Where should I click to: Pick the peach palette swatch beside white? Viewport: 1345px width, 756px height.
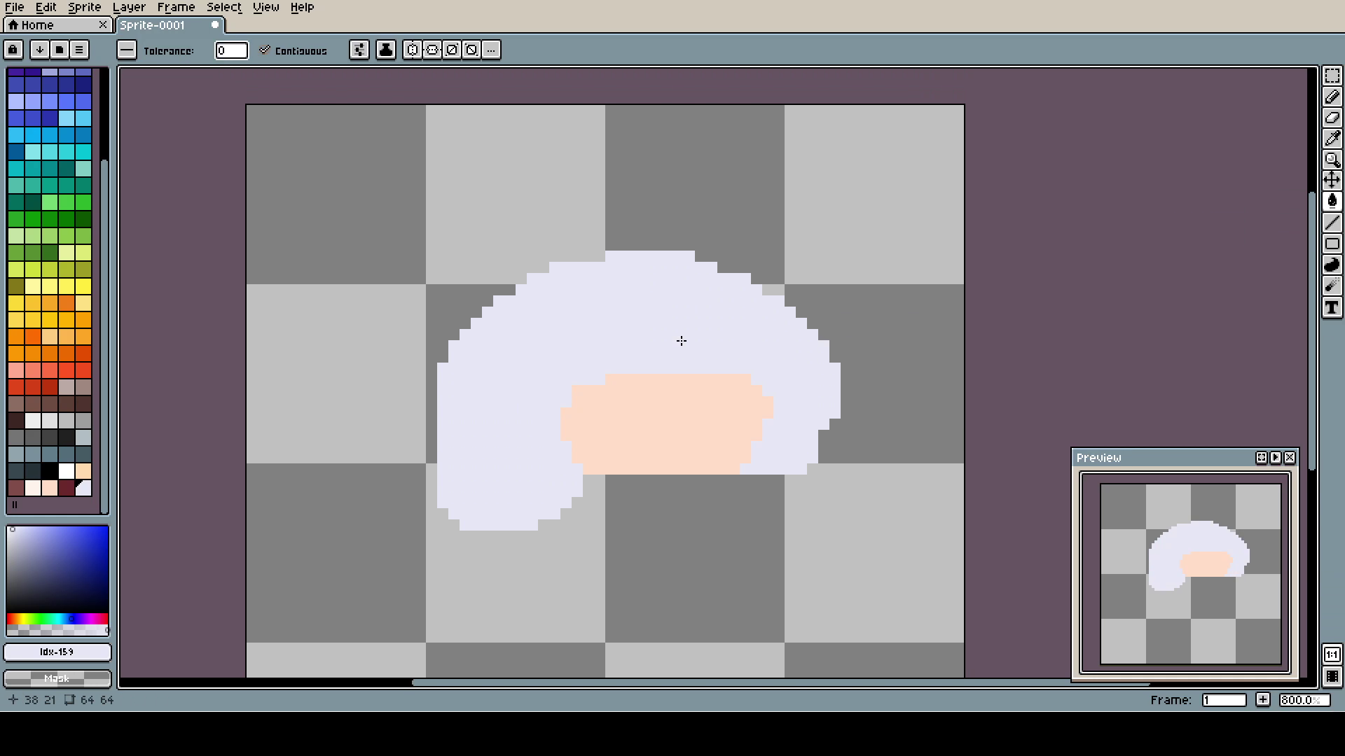tap(83, 471)
